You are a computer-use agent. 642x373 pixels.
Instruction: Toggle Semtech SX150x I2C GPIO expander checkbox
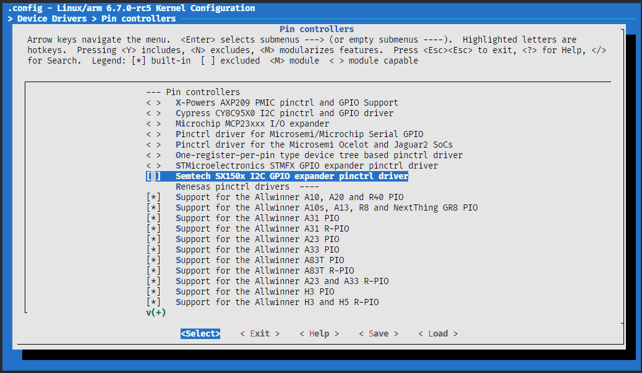click(153, 176)
